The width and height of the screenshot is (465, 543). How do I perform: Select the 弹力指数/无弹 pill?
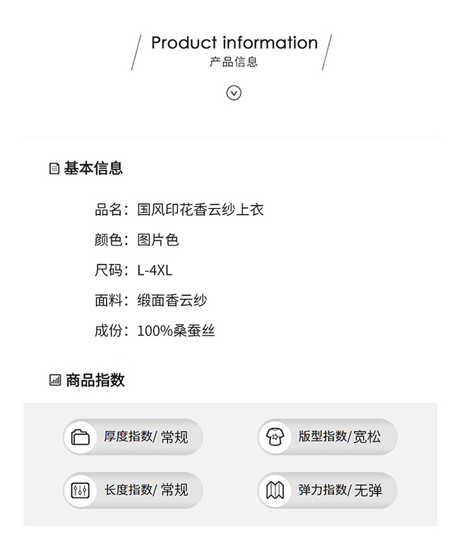[327, 490]
